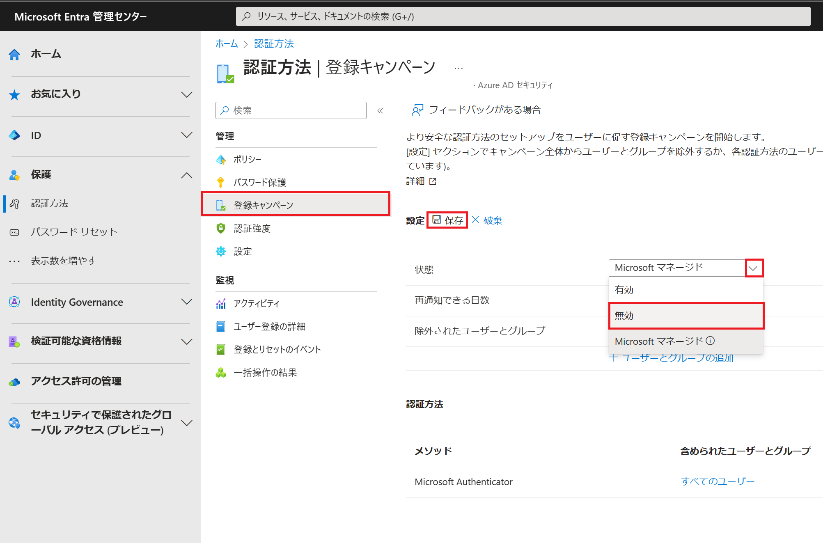
Task: Click the ID diamond icon
Action: pyautogui.click(x=14, y=135)
